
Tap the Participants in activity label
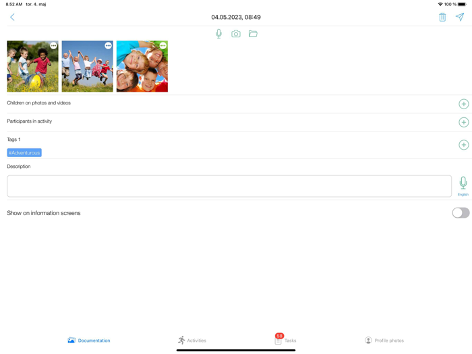[30, 121]
